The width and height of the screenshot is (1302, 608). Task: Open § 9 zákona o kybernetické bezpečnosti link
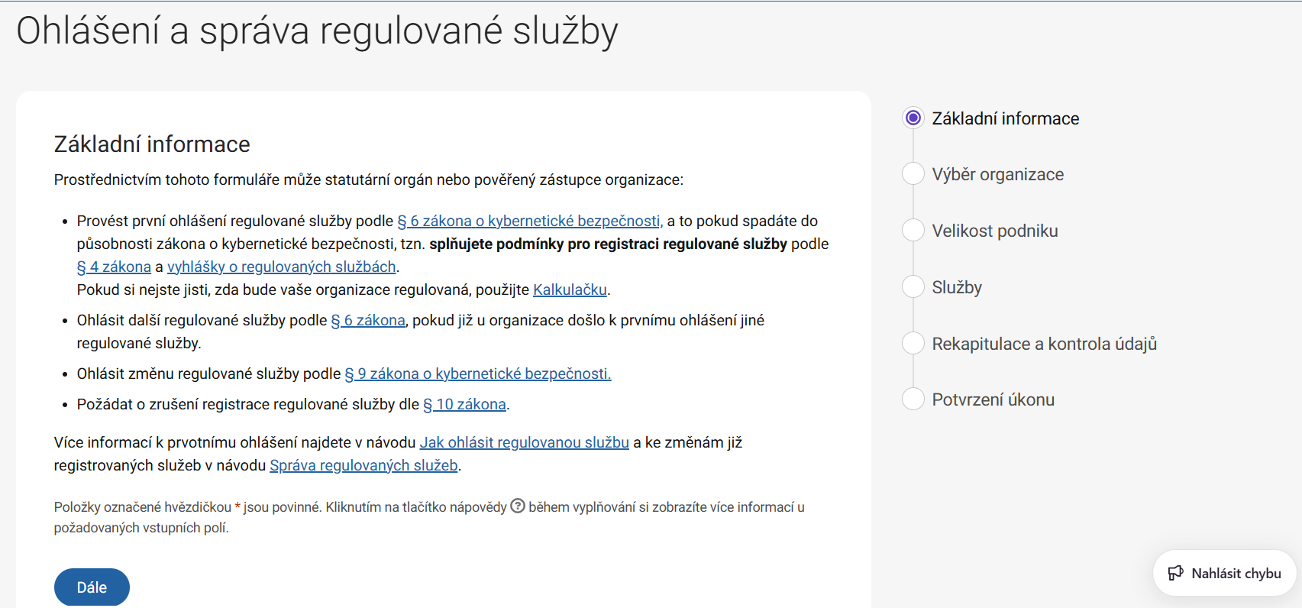tap(477, 374)
